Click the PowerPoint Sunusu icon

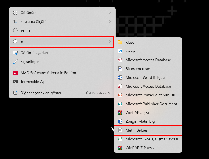[x=120, y=95]
